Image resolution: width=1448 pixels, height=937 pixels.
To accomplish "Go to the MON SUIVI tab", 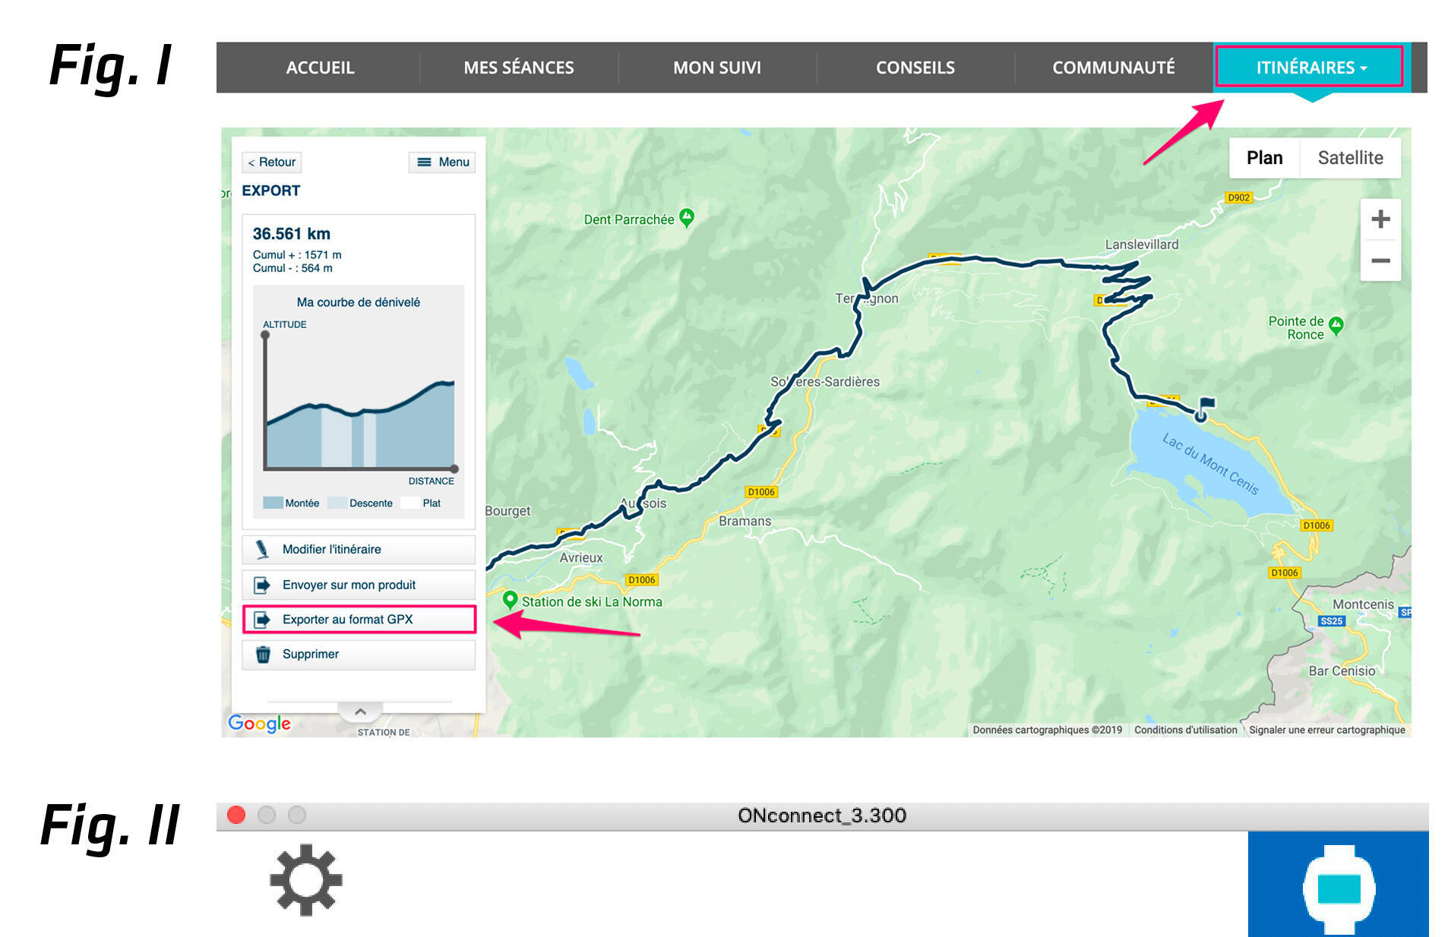I will coord(717,68).
